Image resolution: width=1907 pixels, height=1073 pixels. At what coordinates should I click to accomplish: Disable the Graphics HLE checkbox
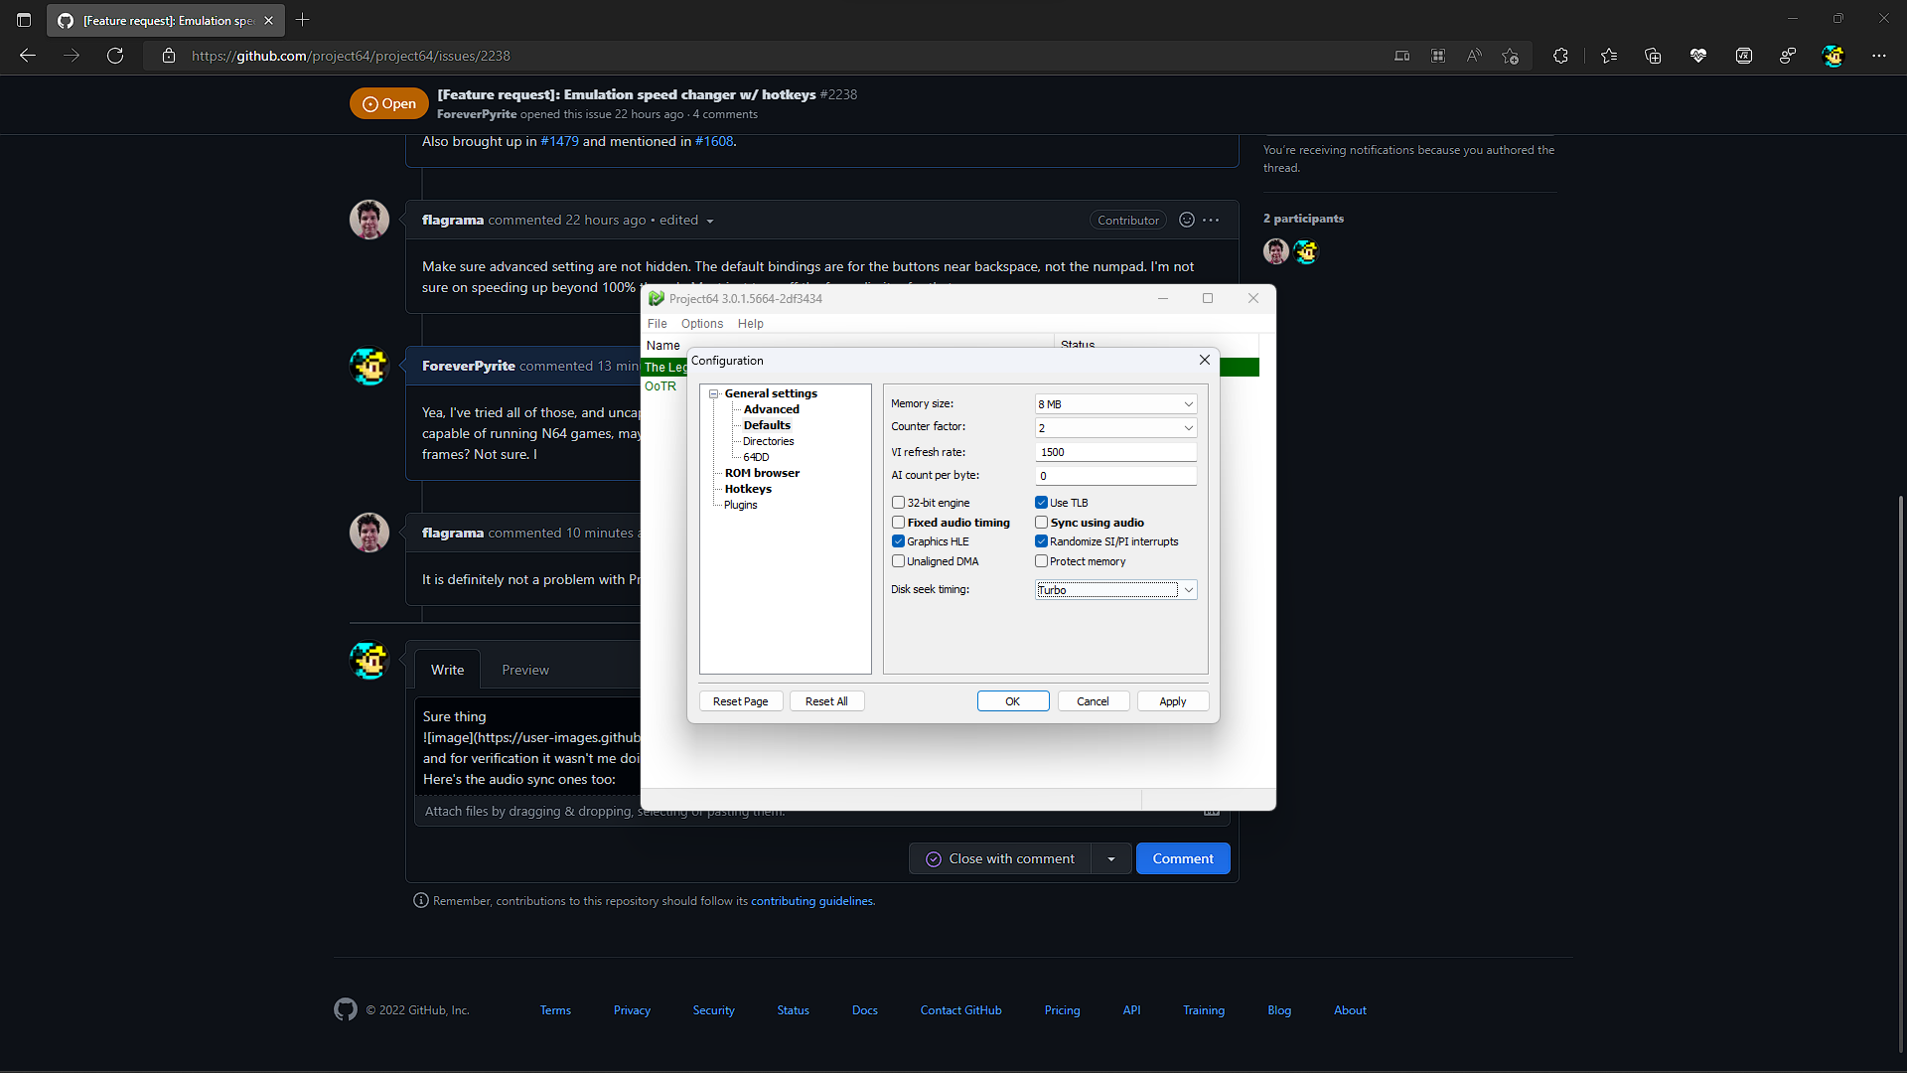[x=898, y=540]
